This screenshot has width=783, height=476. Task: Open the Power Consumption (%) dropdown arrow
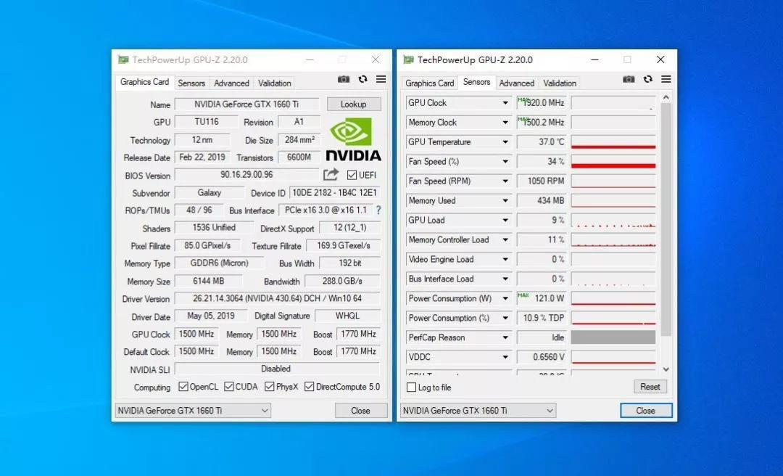505,318
